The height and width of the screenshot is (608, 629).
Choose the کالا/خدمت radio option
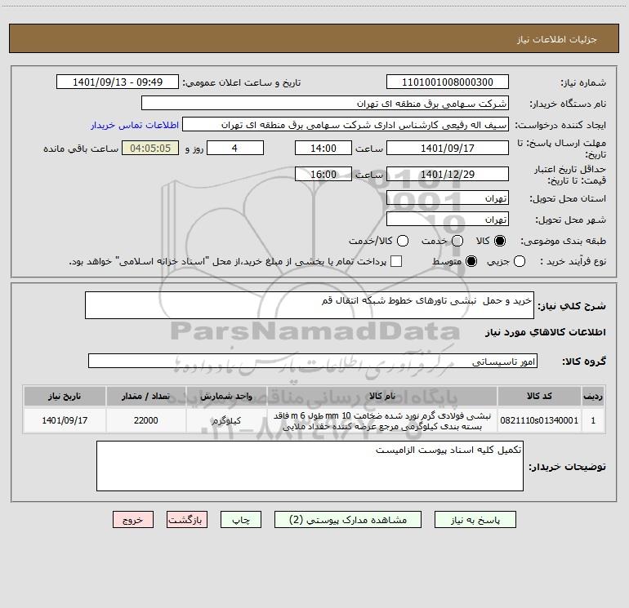click(403, 241)
